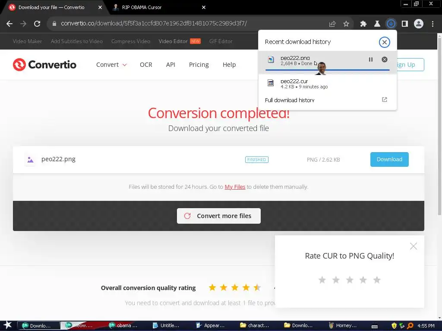442x331 pixels.
Task: Click the peo222.cur file icon in downloads
Action: click(x=271, y=83)
